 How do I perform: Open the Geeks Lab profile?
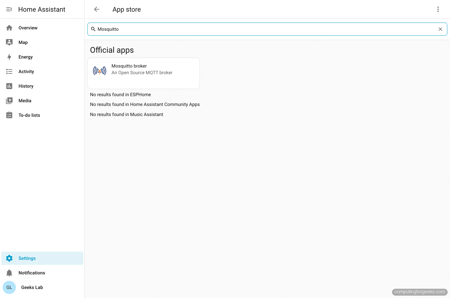click(42, 287)
